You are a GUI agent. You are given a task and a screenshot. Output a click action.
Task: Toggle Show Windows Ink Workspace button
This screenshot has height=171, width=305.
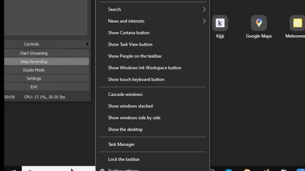[x=152, y=67]
